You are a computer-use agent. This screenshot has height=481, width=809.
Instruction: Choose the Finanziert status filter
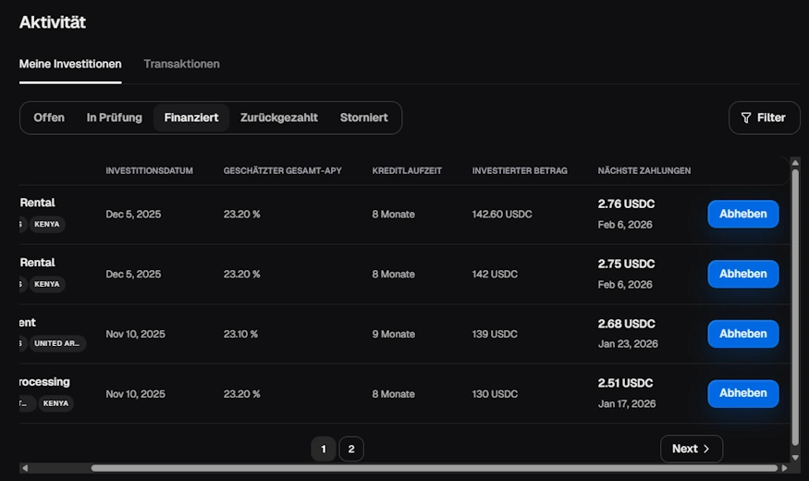click(191, 117)
